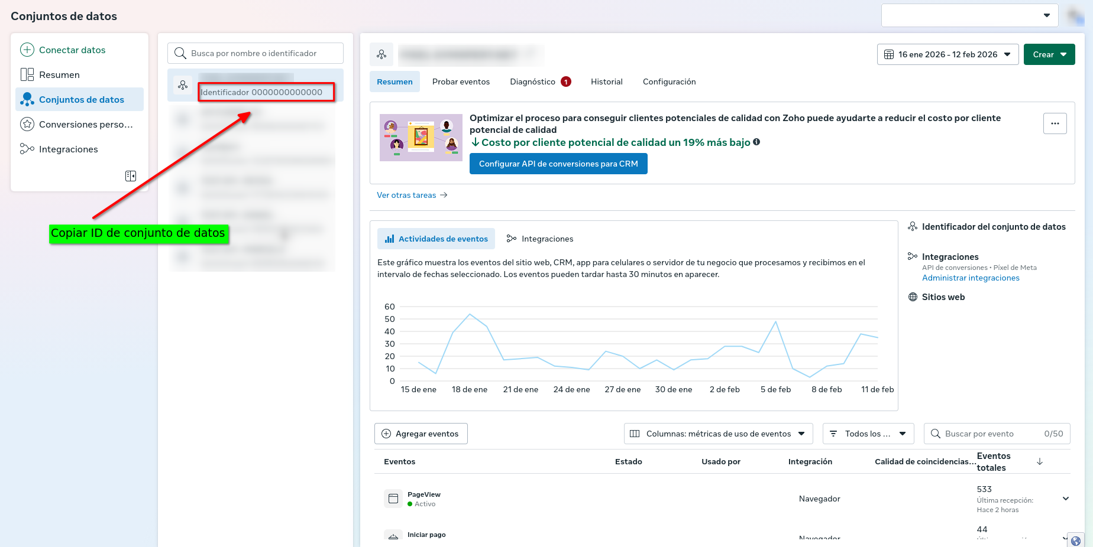Open the Todos los filter dropdown
The width and height of the screenshot is (1093, 547).
point(868,434)
